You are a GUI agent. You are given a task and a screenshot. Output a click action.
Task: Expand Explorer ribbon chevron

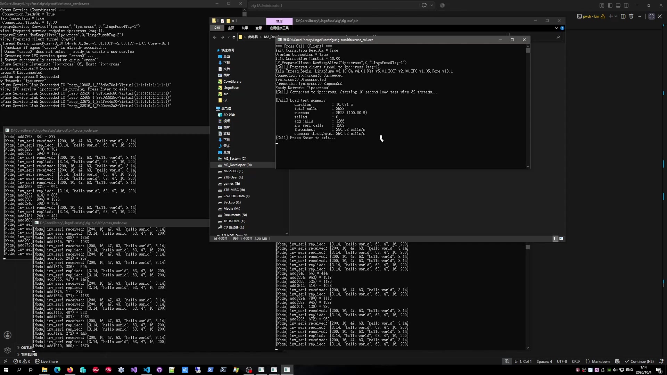557,28
